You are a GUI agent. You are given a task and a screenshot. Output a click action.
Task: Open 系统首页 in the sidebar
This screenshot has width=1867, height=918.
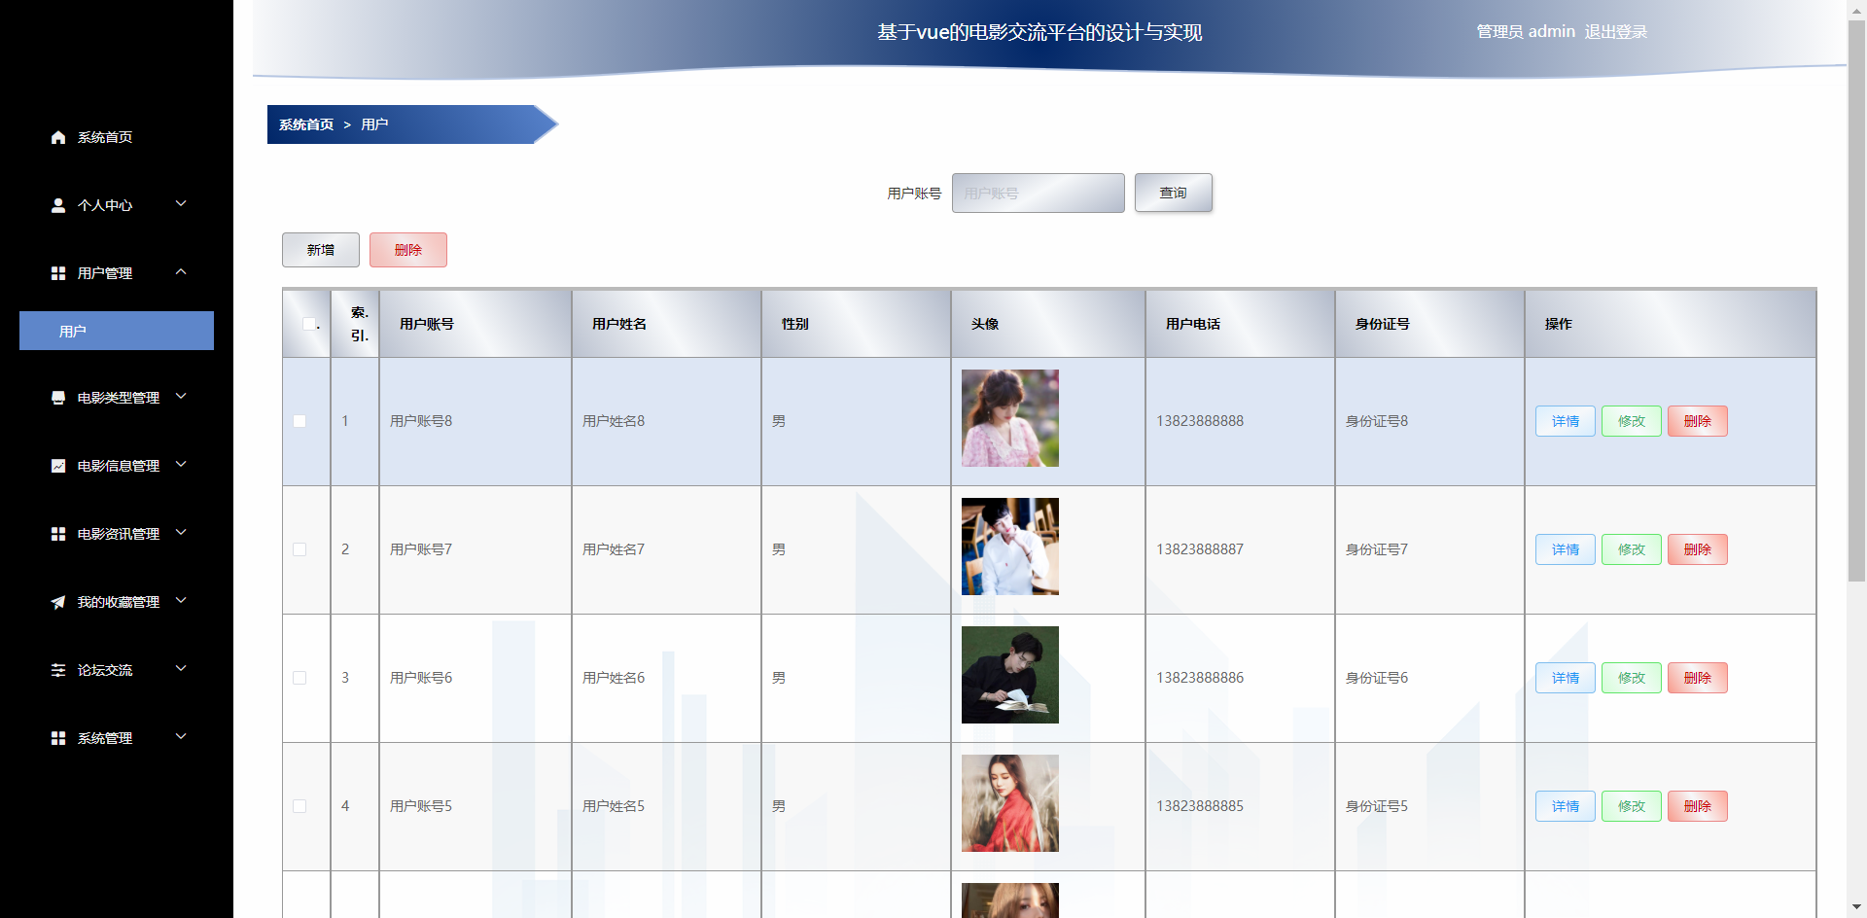[x=105, y=137]
